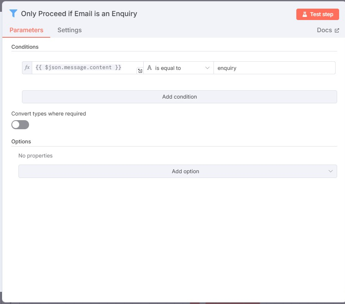Switch to the Parameters tab
The width and height of the screenshot is (345, 304).
point(26,30)
